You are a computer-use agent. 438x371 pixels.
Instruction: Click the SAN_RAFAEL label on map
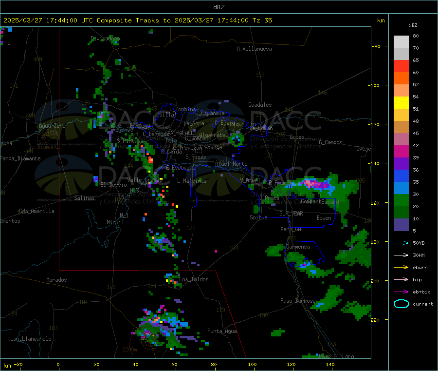[180, 133]
